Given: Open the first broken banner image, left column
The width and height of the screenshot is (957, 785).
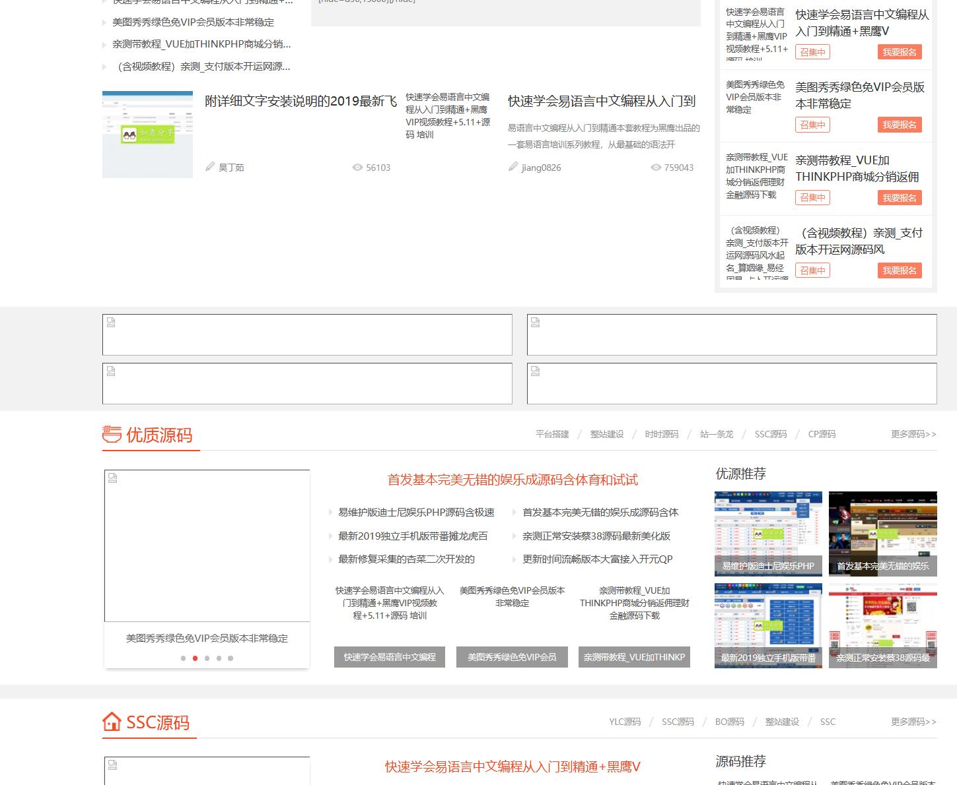Looking at the screenshot, I should point(307,334).
